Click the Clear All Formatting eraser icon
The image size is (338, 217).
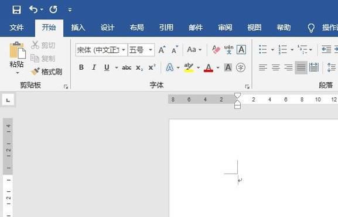(216, 50)
